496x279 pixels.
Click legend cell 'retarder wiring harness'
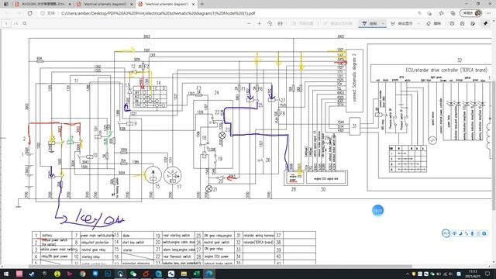[x=258, y=236]
